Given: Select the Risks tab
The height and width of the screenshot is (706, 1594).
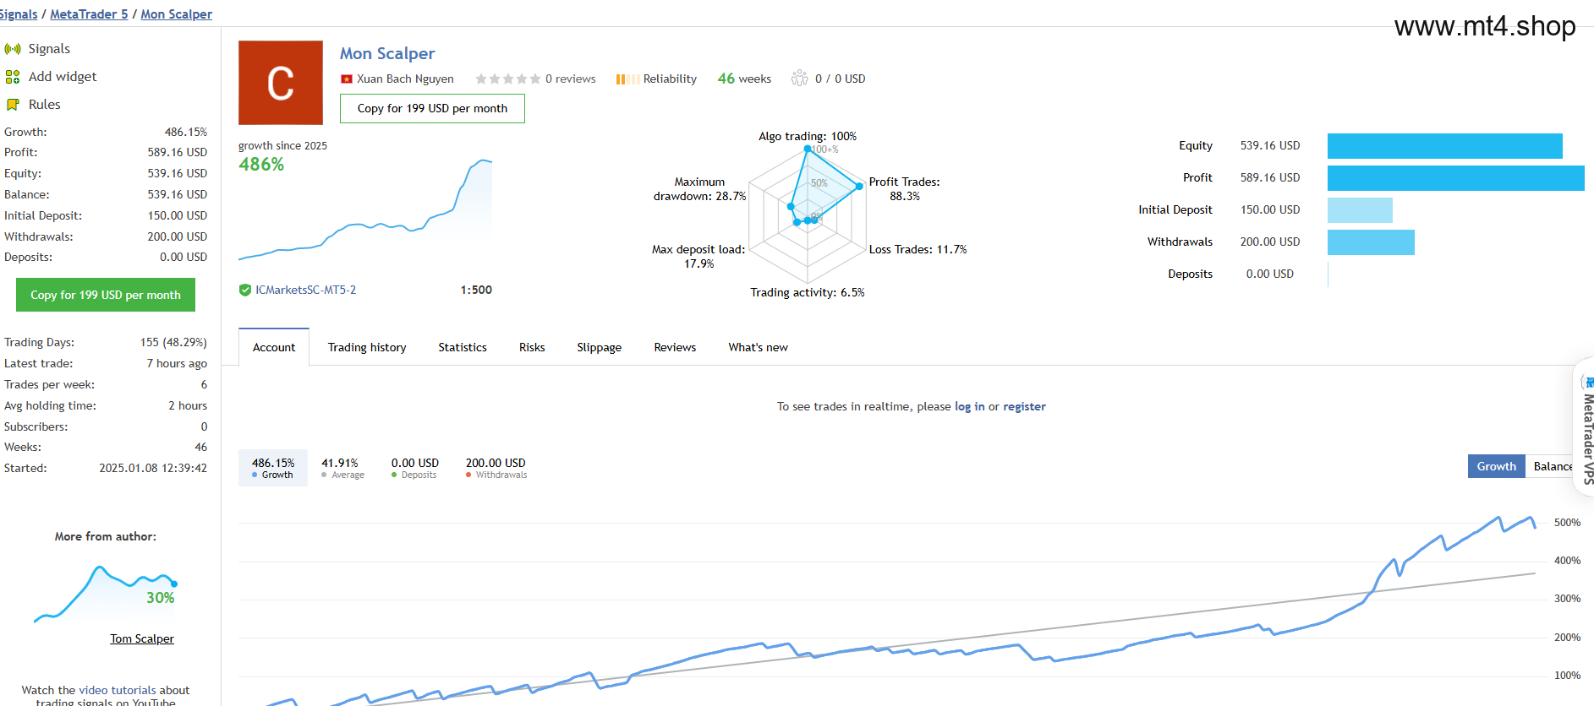Looking at the screenshot, I should [532, 347].
